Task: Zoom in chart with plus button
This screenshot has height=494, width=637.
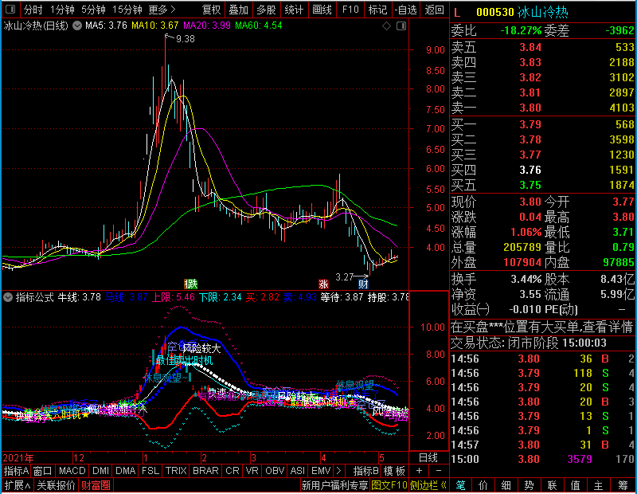Action: pyautogui.click(x=420, y=471)
